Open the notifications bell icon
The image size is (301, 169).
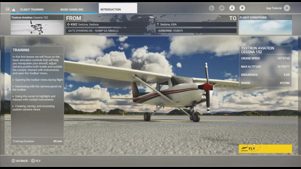tap(242, 8)
